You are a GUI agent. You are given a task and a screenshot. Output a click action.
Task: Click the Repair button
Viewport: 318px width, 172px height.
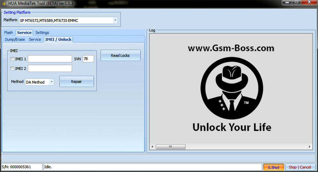click(x=76, y=81)
